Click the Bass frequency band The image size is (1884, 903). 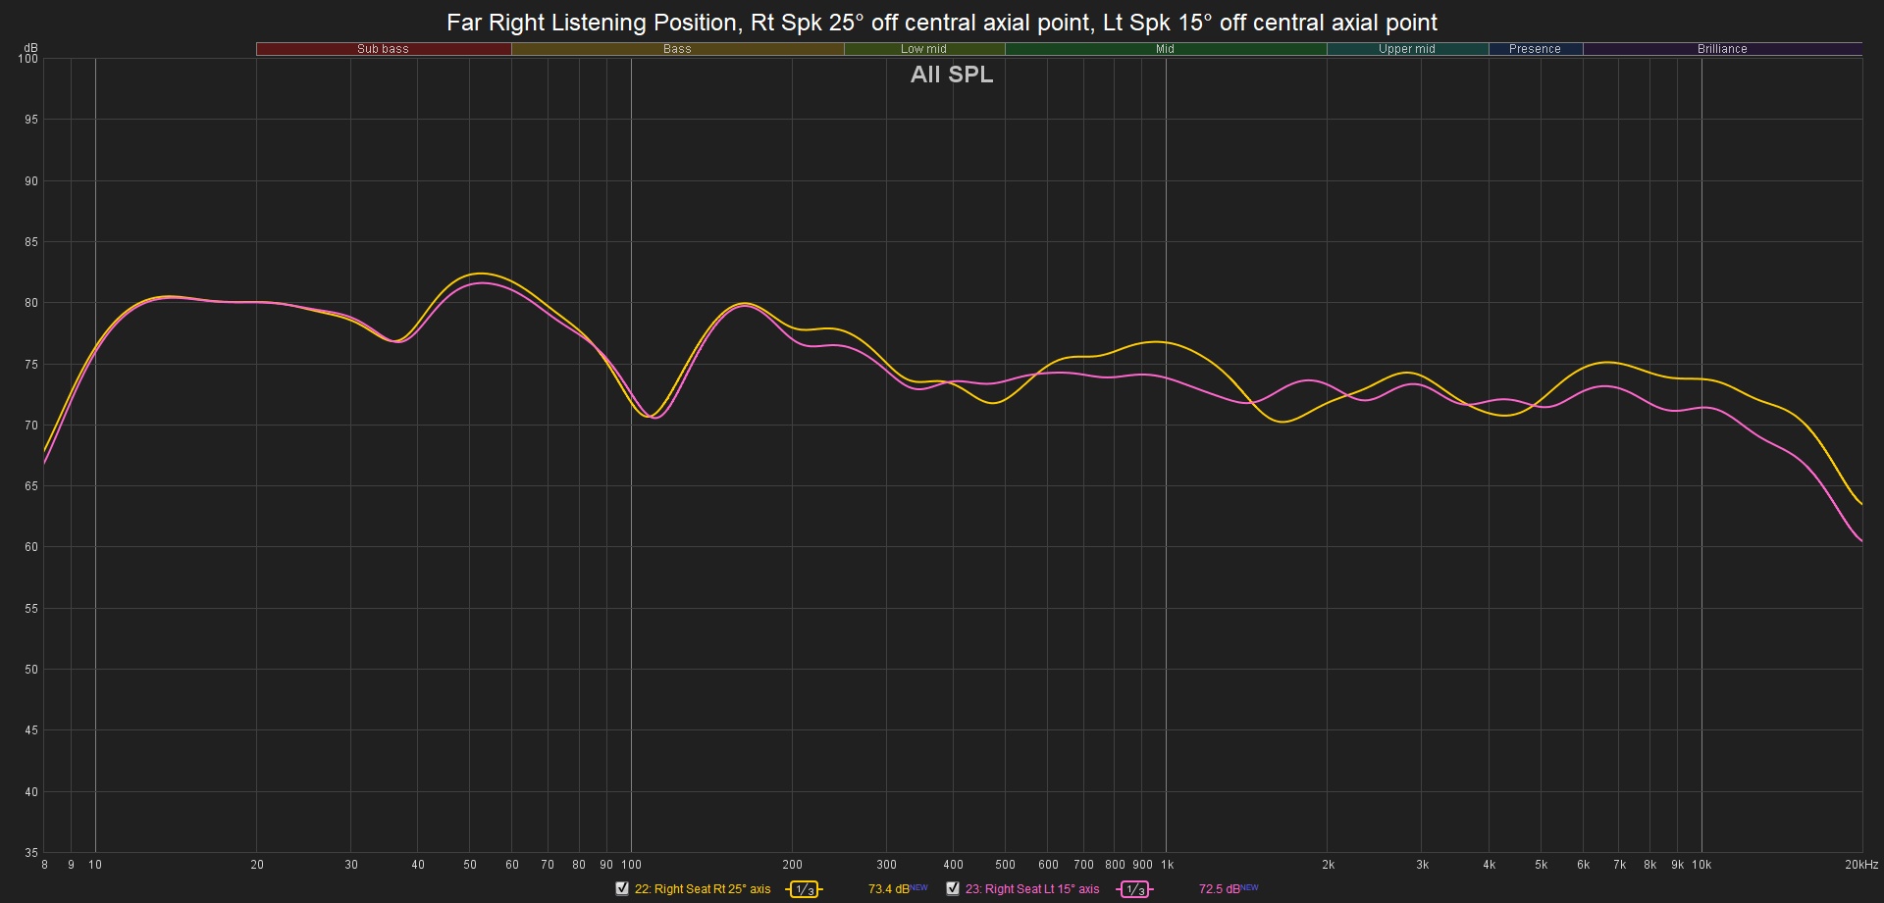coord(677,49)
